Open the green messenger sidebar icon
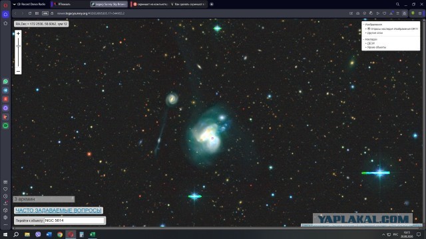 click(5, 125)
